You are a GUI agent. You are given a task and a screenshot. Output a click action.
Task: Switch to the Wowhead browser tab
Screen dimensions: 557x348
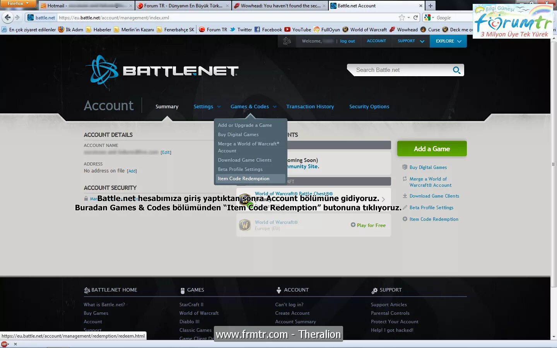280,6
